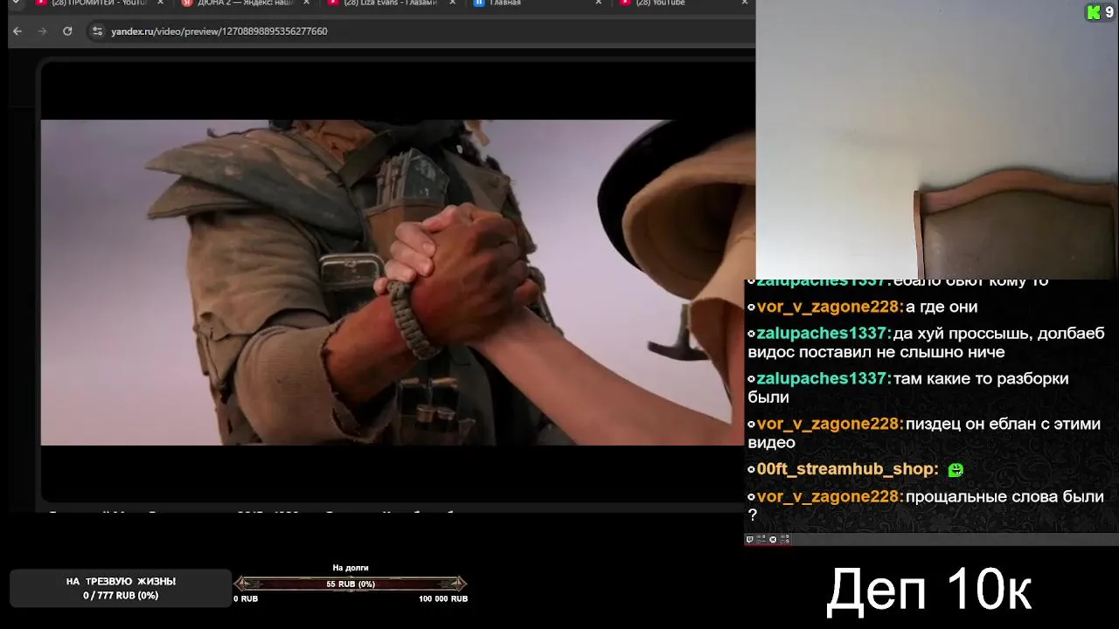This screenshot has height=629, width=1119.
Task: Close the Главная tab
Action: pos(598,3)
